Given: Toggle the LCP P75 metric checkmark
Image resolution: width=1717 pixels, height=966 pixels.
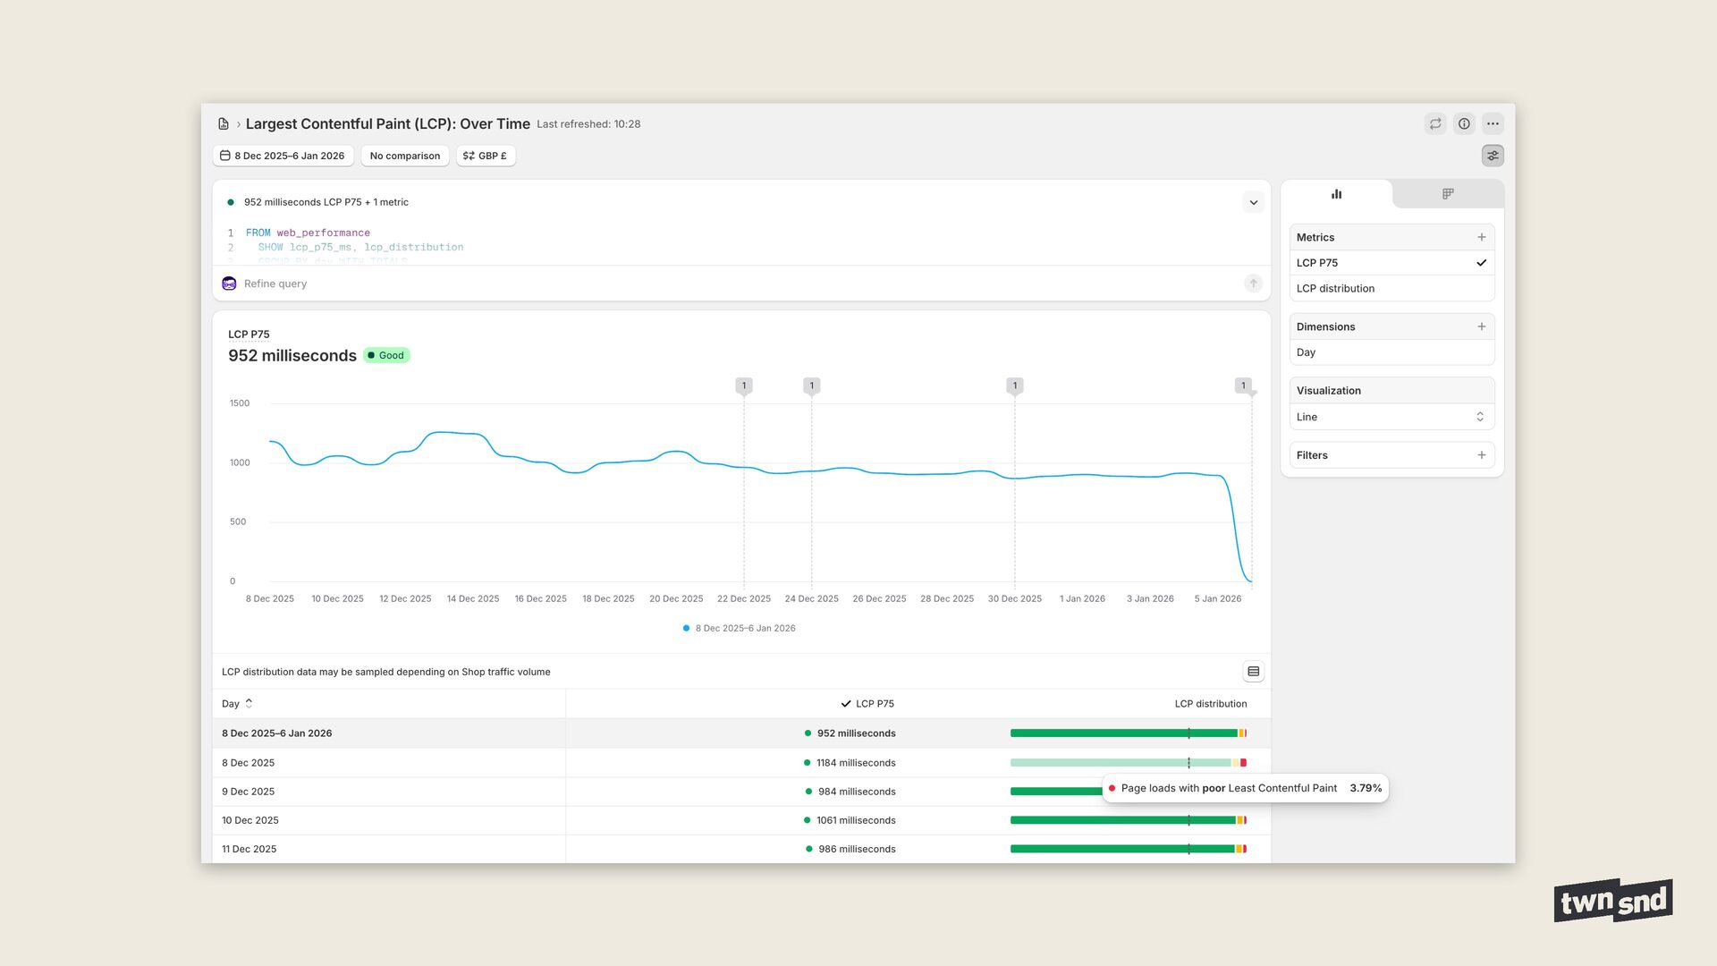Looking at the screenshot, I should point(1481,263).
